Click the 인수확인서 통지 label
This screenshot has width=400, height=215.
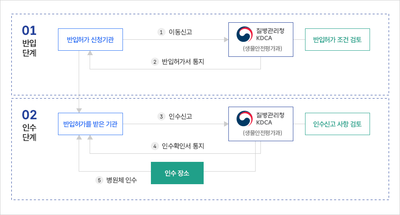coord(183,146)
